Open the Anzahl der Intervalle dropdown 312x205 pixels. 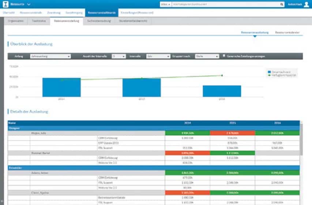point(119,57)
